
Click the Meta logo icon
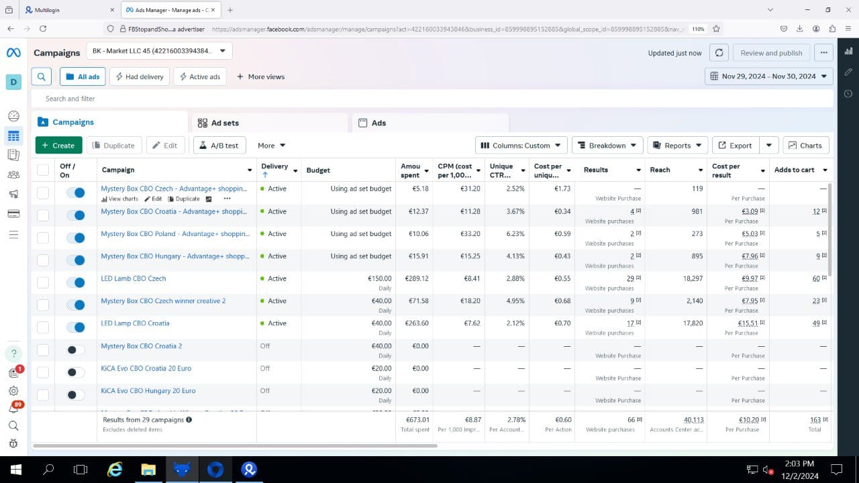click(x=13, y=53)
